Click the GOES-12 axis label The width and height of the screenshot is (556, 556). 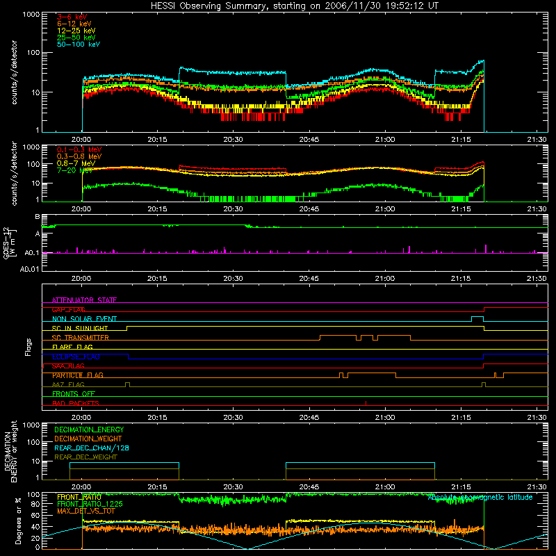pos(10,243)
